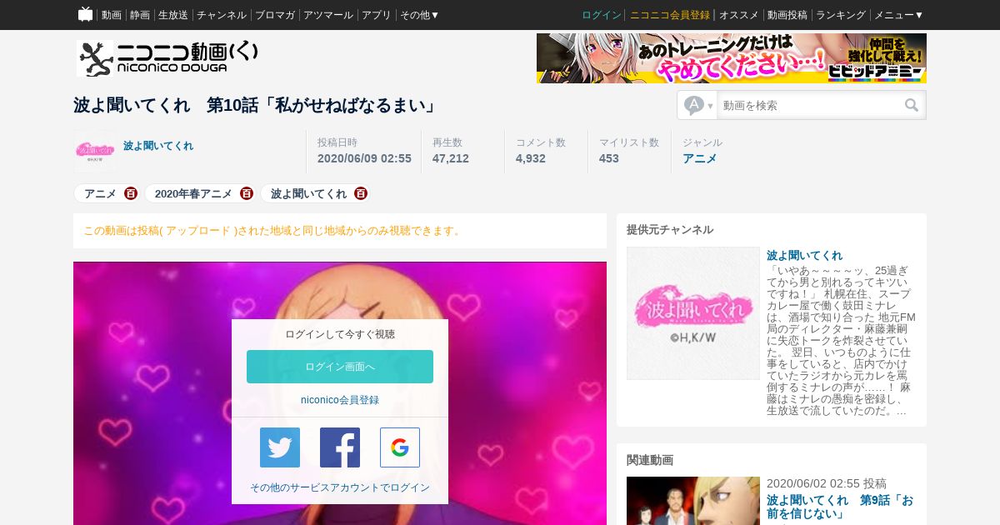
Task: Click the 動画を検索 search field
Action: point(808,105)
